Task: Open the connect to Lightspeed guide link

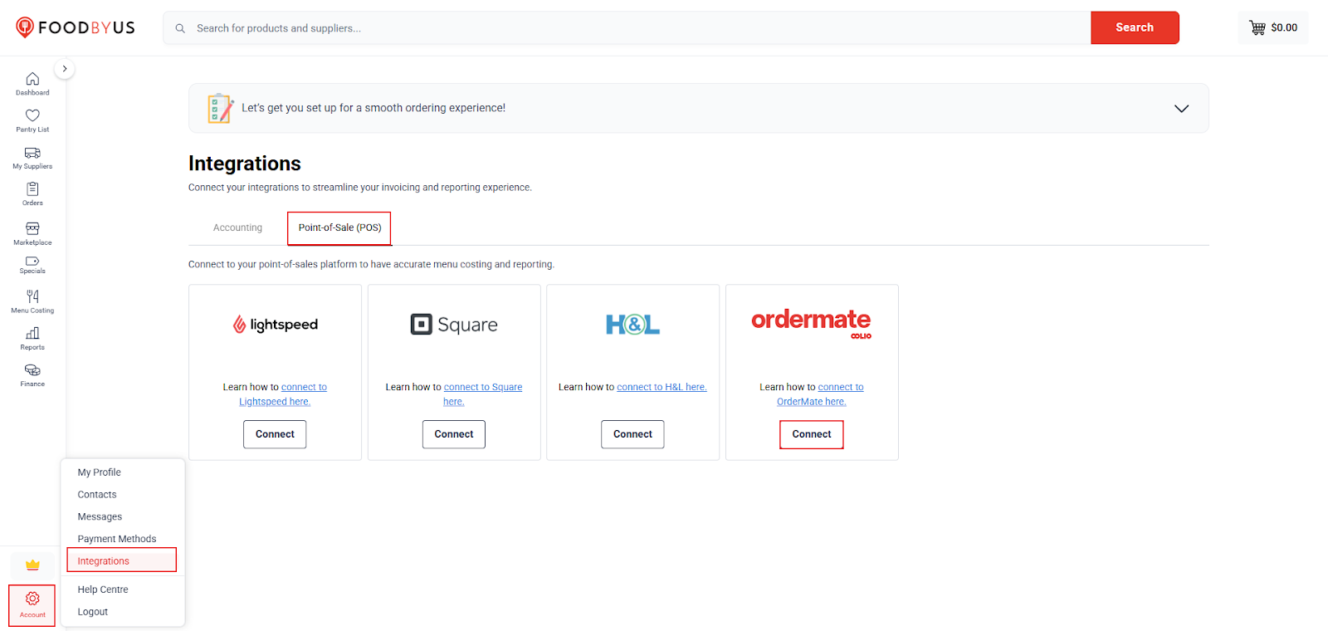Action: point(283,394)
